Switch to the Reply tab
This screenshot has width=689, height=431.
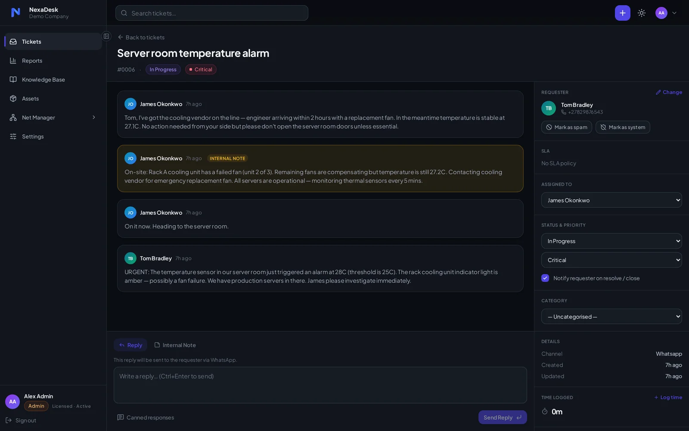pos(130,345)
